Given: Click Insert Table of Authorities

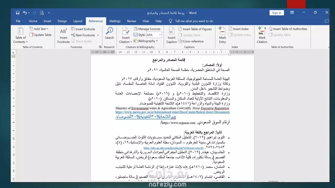Looking at the screenshot, I should [288, 29].
